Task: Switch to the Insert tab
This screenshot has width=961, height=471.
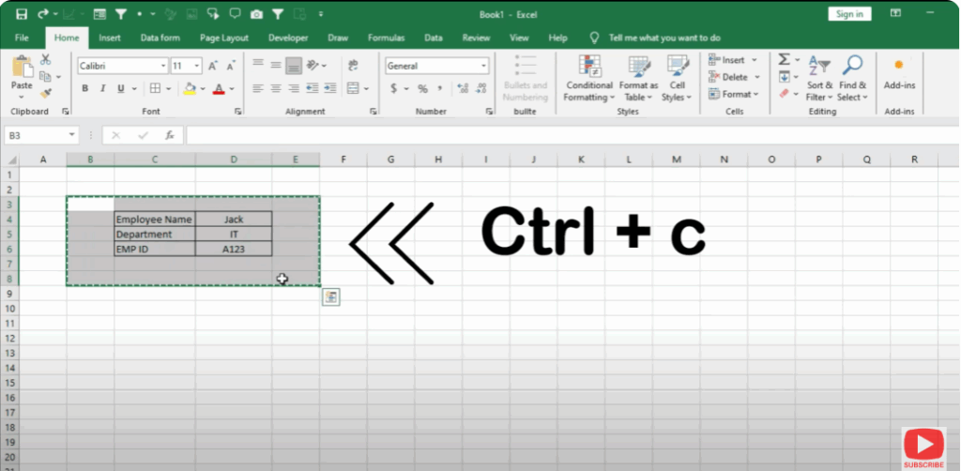Action: [110, 38]
